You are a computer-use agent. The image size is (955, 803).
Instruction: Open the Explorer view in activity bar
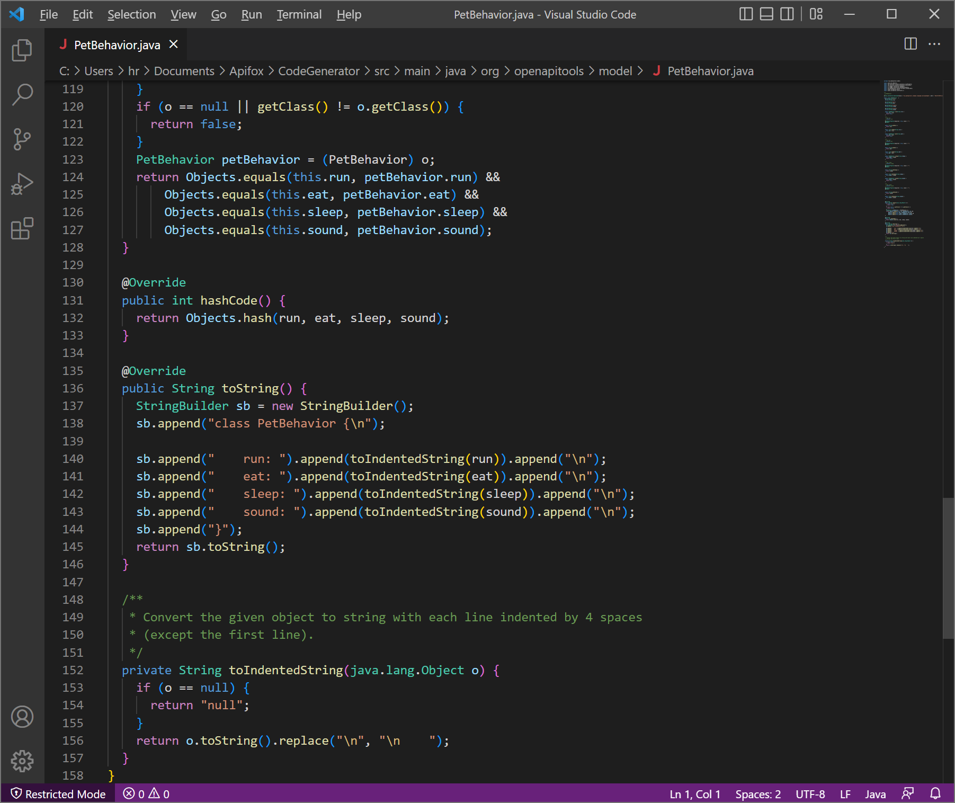tap(22, 50)
